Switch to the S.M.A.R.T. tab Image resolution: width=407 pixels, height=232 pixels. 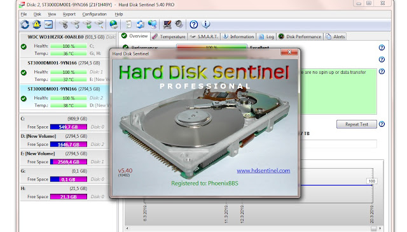204,37
